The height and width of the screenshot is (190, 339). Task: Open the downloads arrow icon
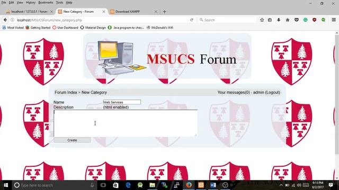coord(279,20)
